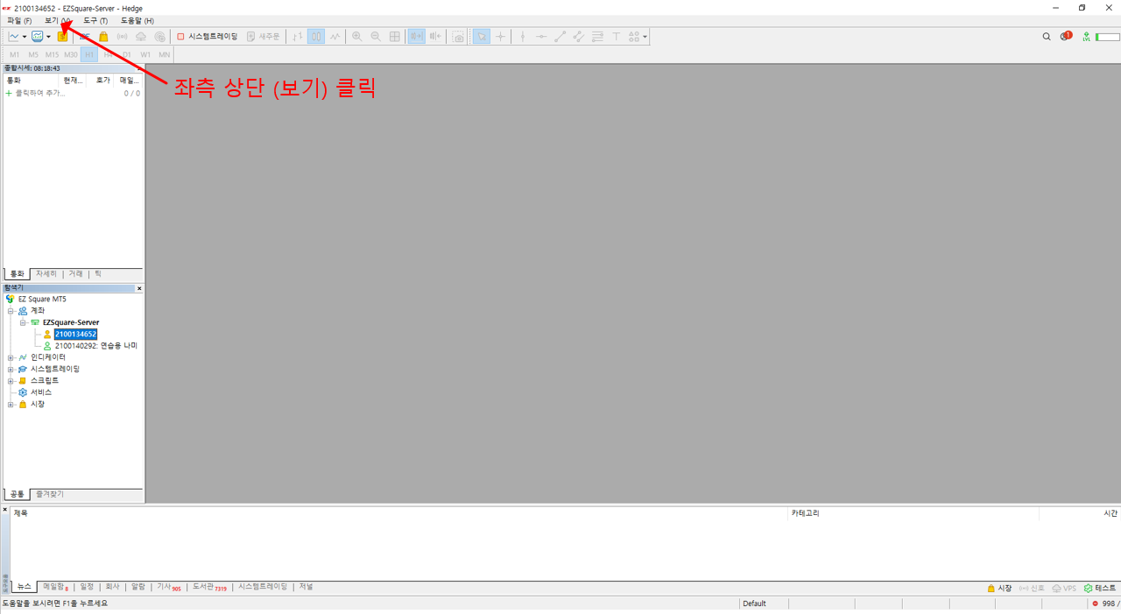Click the 새주문 new order button
This screenshot has height=614, width=1121.
point(264,37)
